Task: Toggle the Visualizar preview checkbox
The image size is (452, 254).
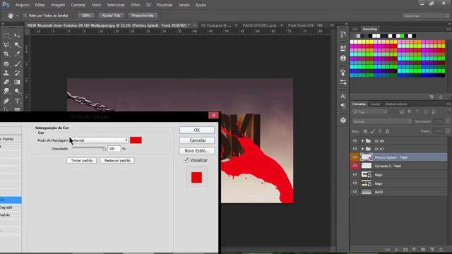Action: tap(186, 160)
